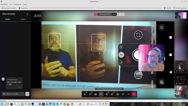Close the Chat y encuestas panel
This screenshot has height=106, width=188.
tap(27, 14)
